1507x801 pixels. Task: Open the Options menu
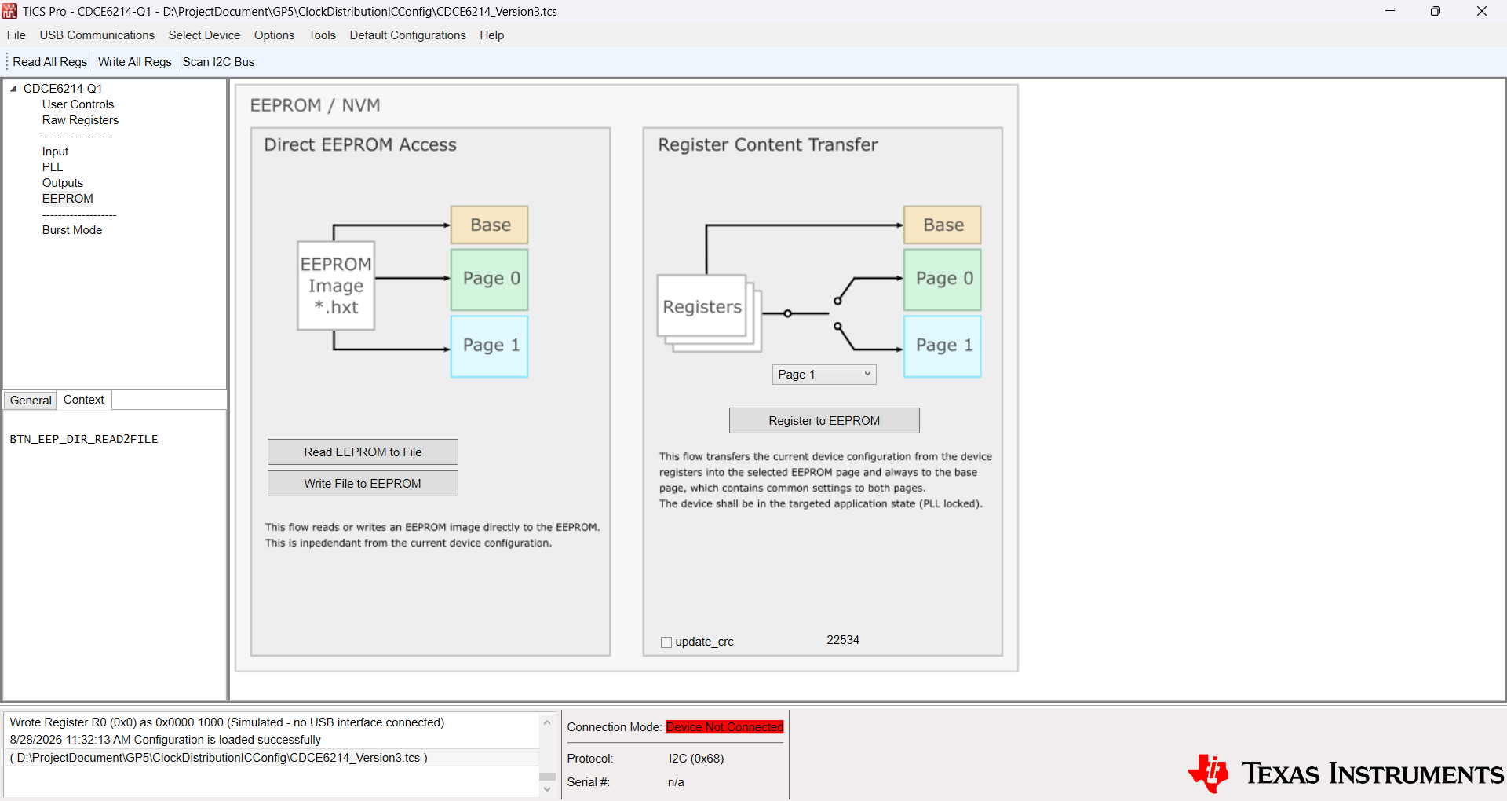[274, 35]
